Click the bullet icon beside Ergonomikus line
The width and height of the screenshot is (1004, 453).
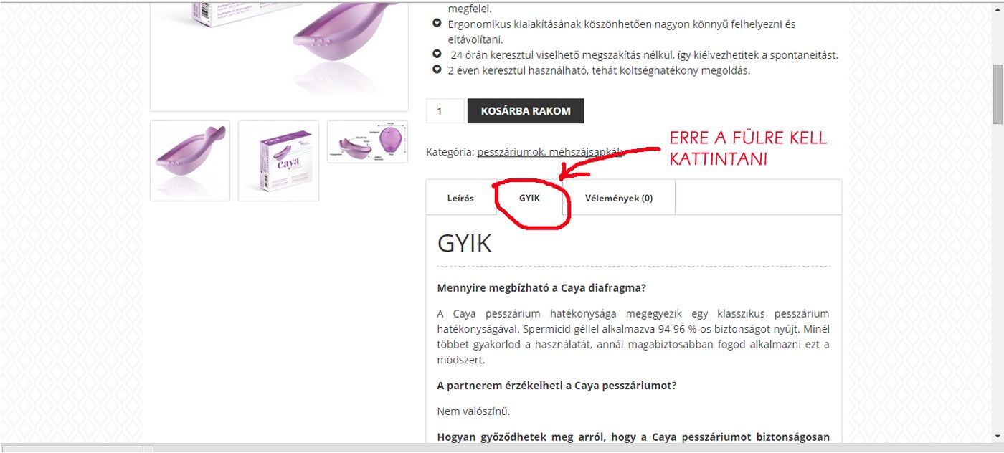437,24
